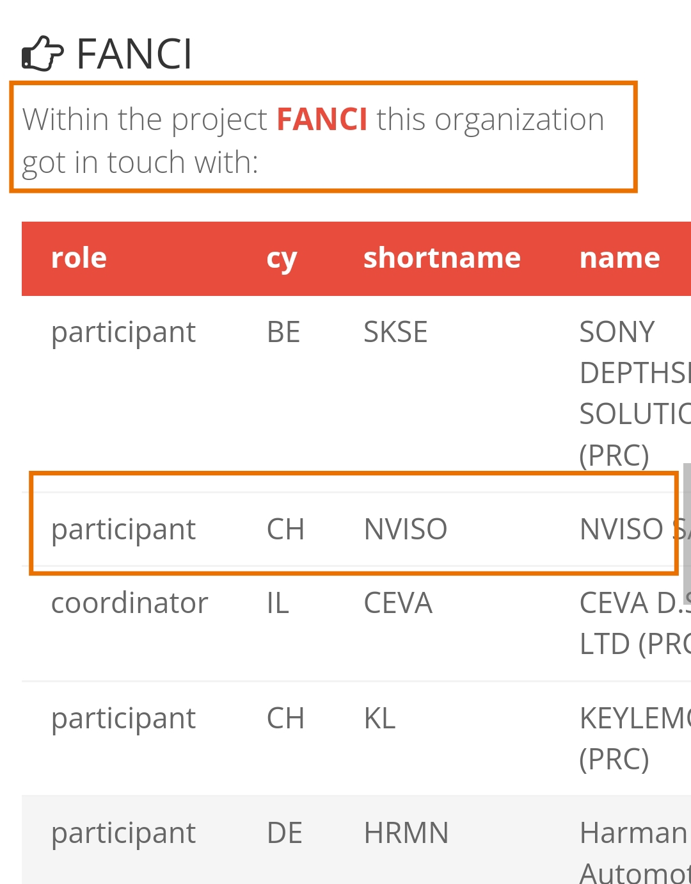The width and height of the screenshot is (691, 884).
Task: Click the DE country code cell
Action: click(285, 833)
